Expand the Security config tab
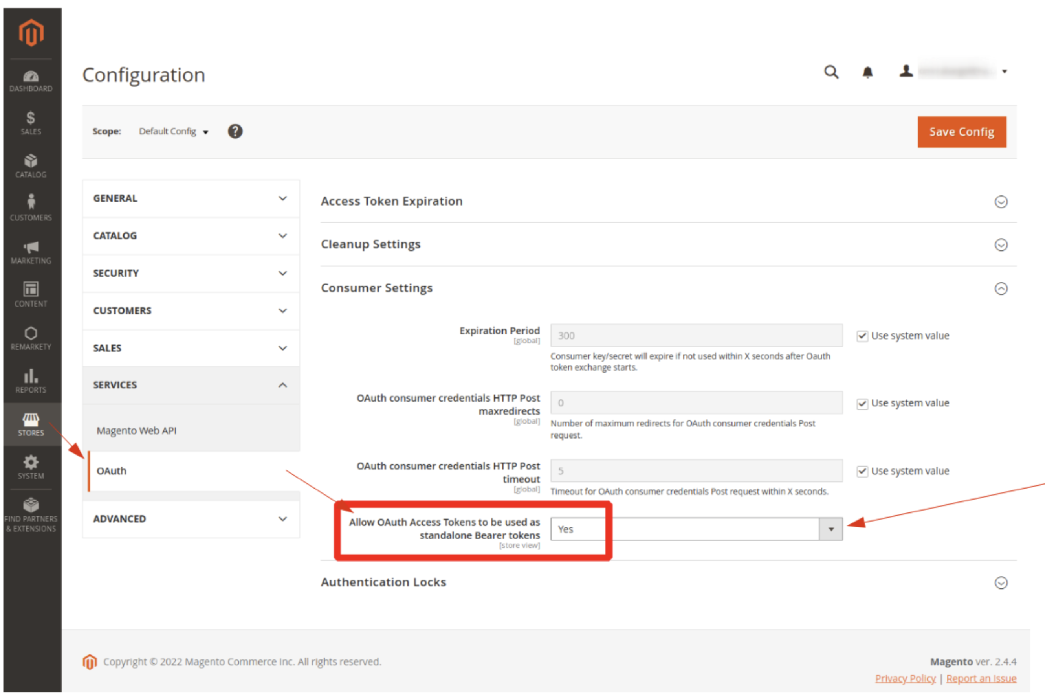Image resolution: width=1045 pixels, height=698 pixels. (191, 273)
